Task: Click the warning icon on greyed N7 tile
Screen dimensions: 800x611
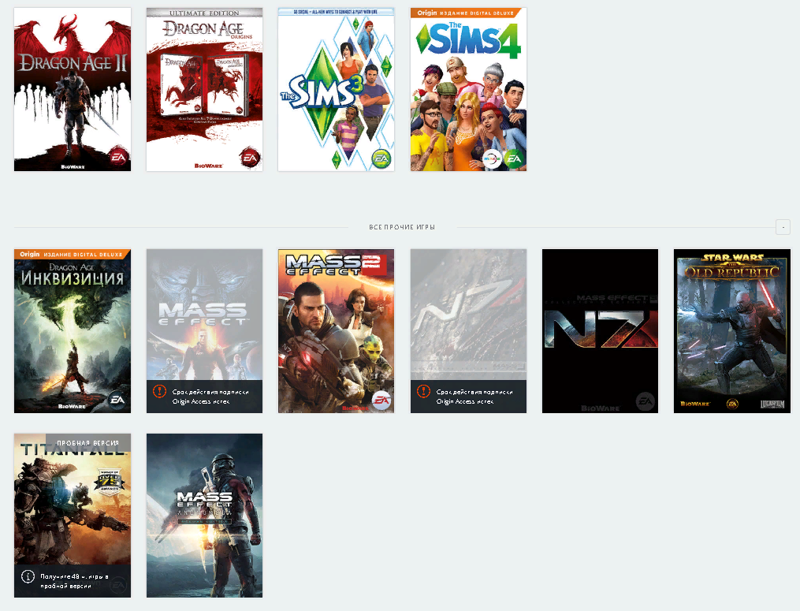Action: [x=423, y=392]
